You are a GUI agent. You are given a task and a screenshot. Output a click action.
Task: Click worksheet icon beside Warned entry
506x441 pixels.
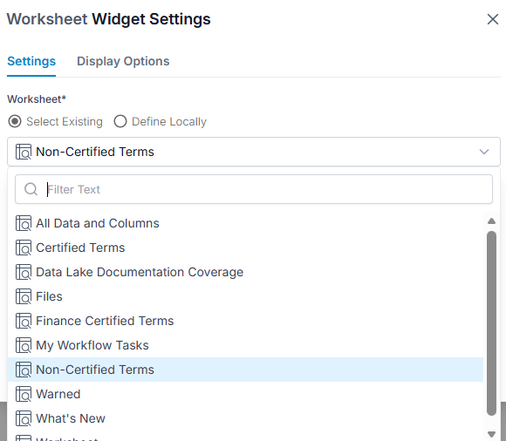[x=24, y=394]
